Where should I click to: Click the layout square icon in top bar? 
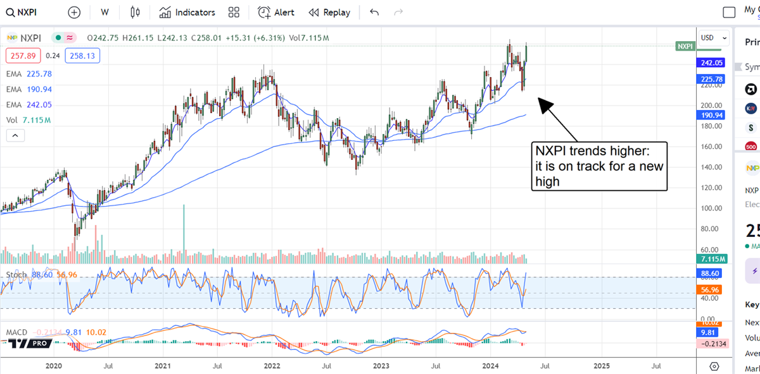point(730,12)
